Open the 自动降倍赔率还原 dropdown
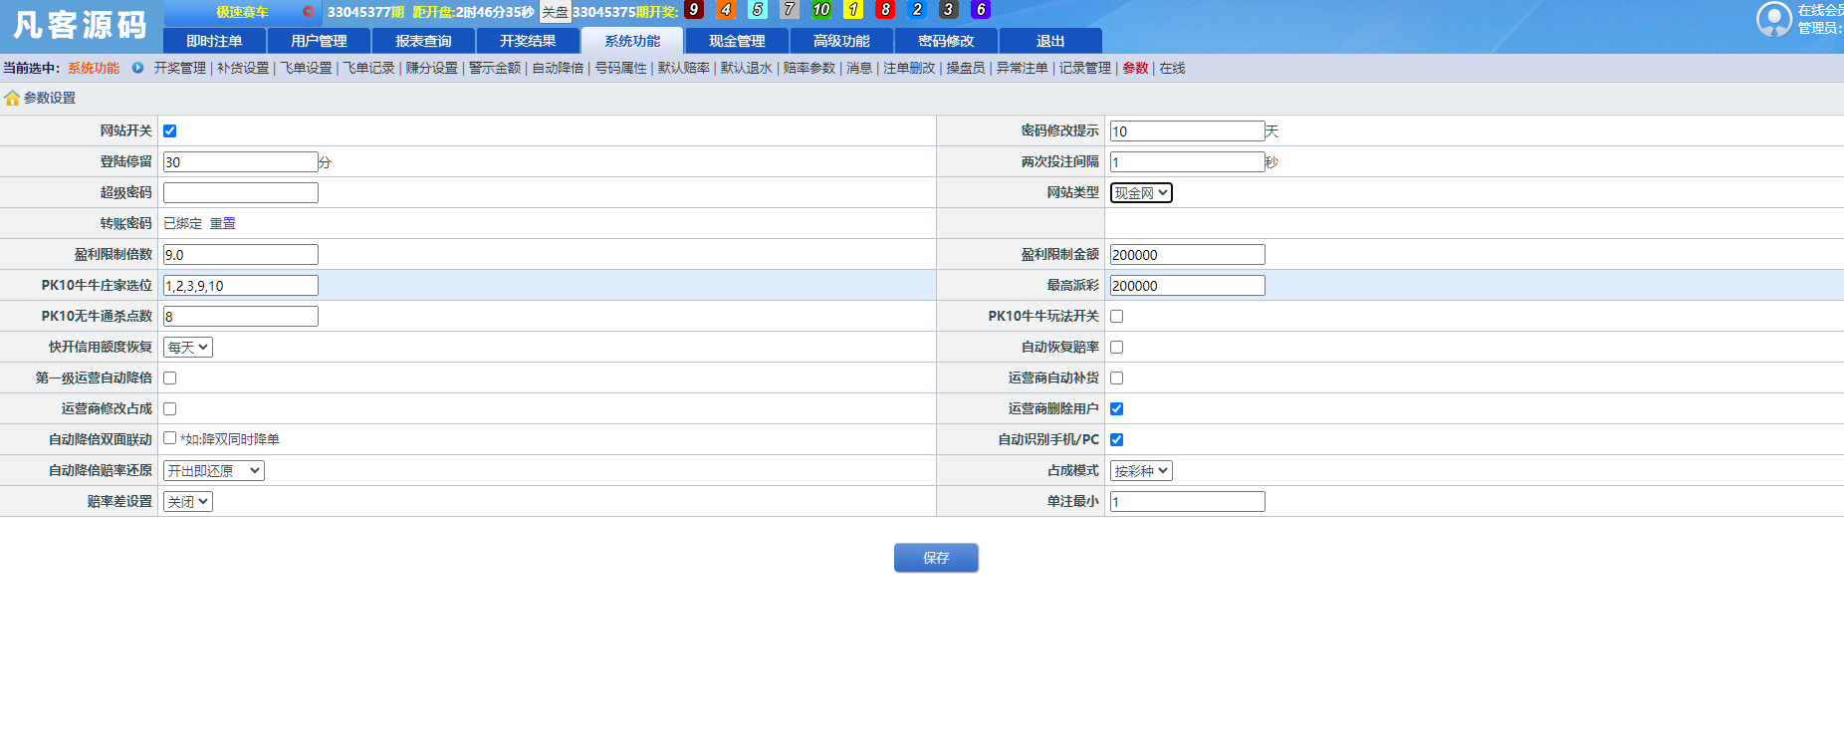Screen dimensions: 1844x753 214,470
